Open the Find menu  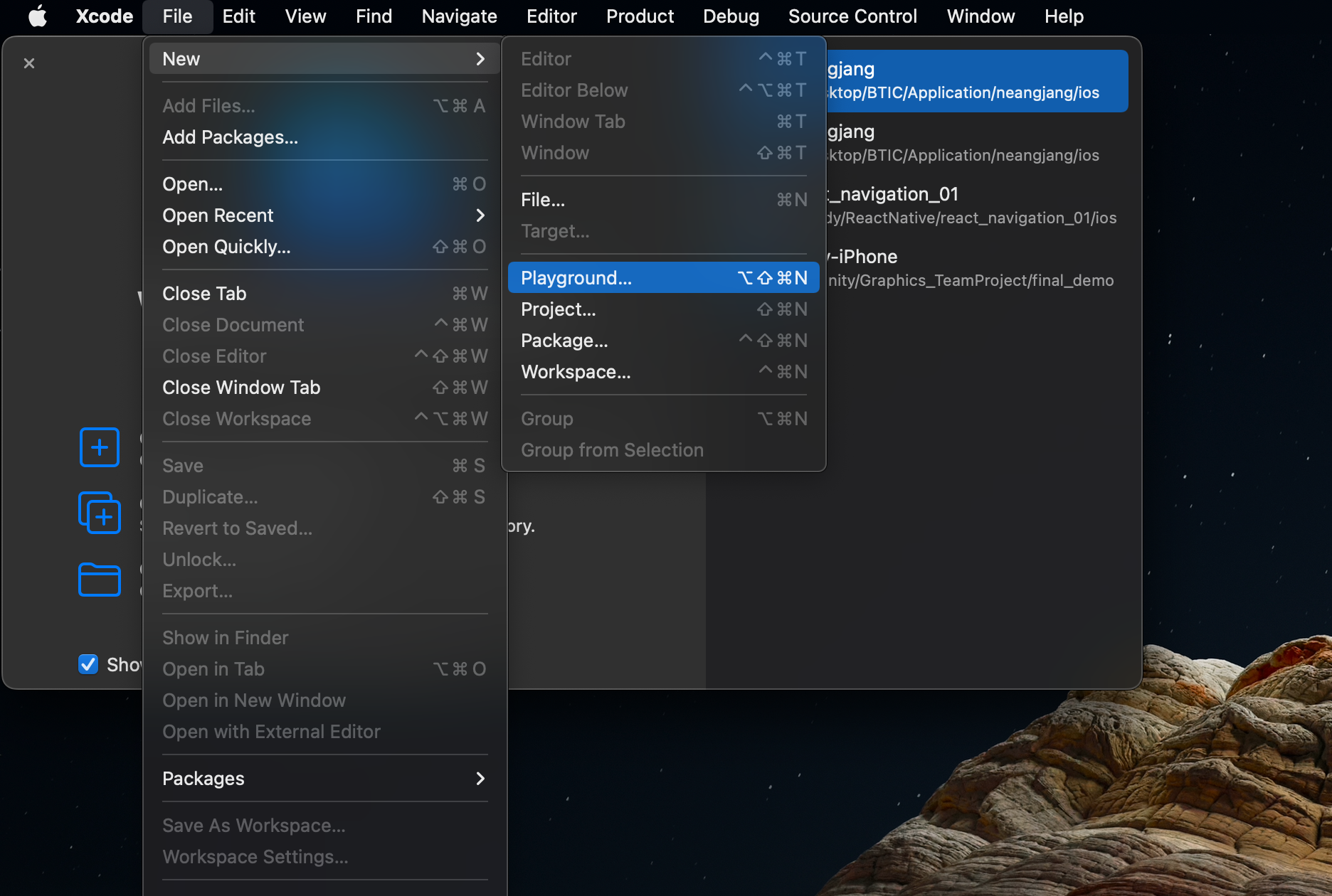pos(374,16)
